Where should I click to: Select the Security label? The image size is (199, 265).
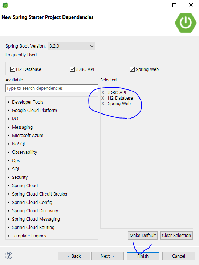coord(20,177)
